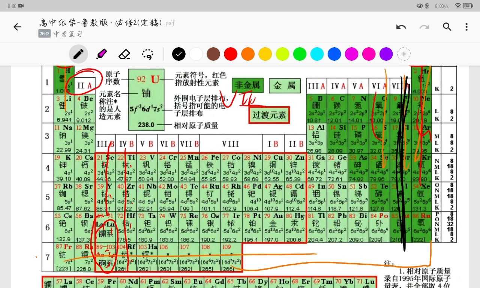This screenshot has width=480, height=288.
Task: Tap the 6 C carbon cell
Action: click(x=337, y=109)
